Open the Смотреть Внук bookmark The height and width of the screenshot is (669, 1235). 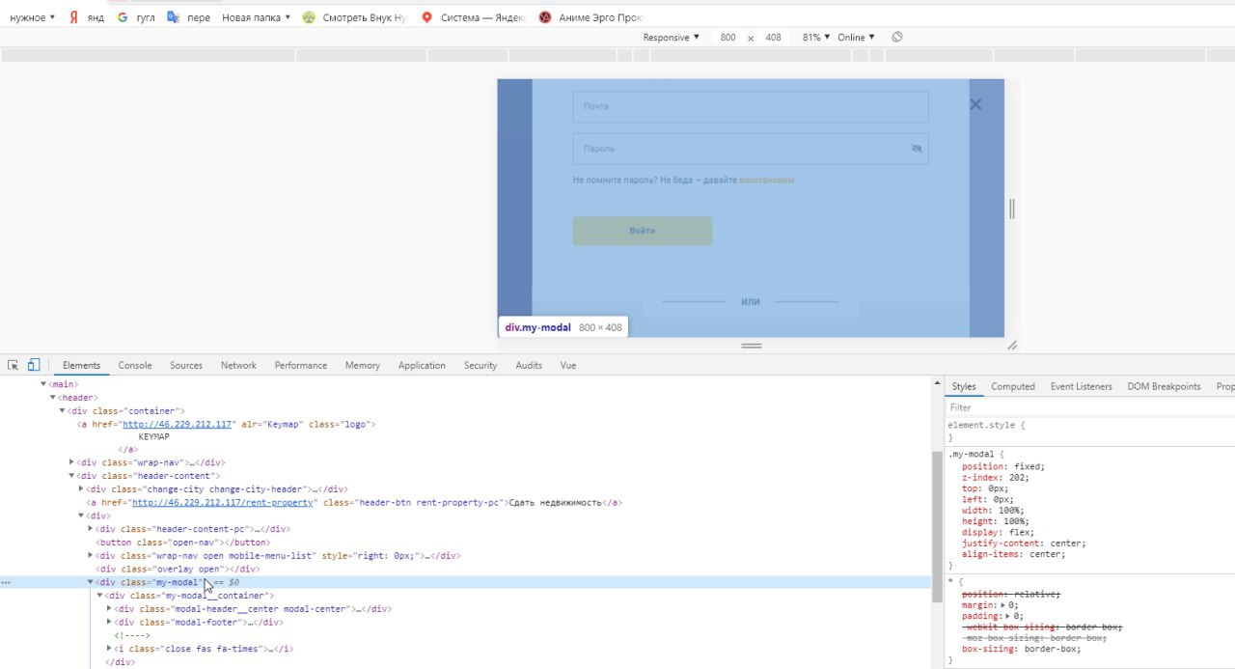tap(354, 17)
